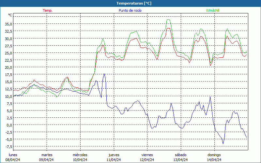Viewport: 261px width, 163px height.
Task: Click the '0,0' y-axis value
Action: [9, 125]
